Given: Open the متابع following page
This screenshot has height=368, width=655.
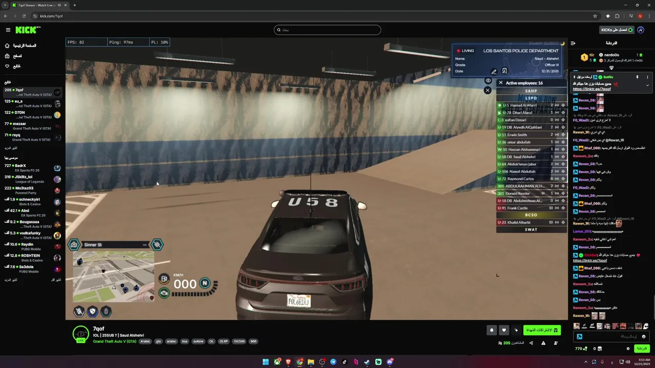Looking at the screenshot, I should 13,66.
